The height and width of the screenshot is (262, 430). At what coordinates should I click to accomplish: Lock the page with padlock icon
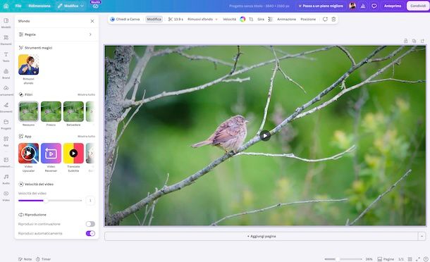[x=405, y=41]
